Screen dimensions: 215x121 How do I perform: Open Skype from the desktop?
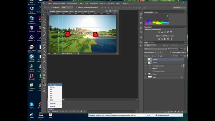(32, 106)
